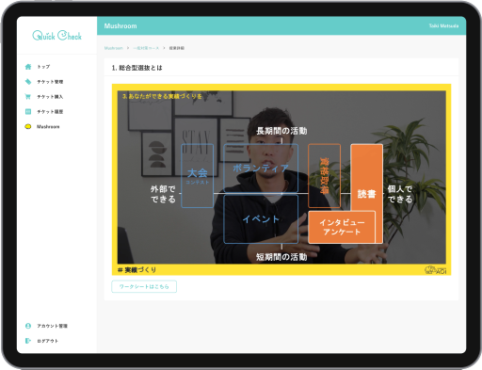Click the history list icon for チケット履歴
Screen dimensions: 482x370
(x=28, y=111)
